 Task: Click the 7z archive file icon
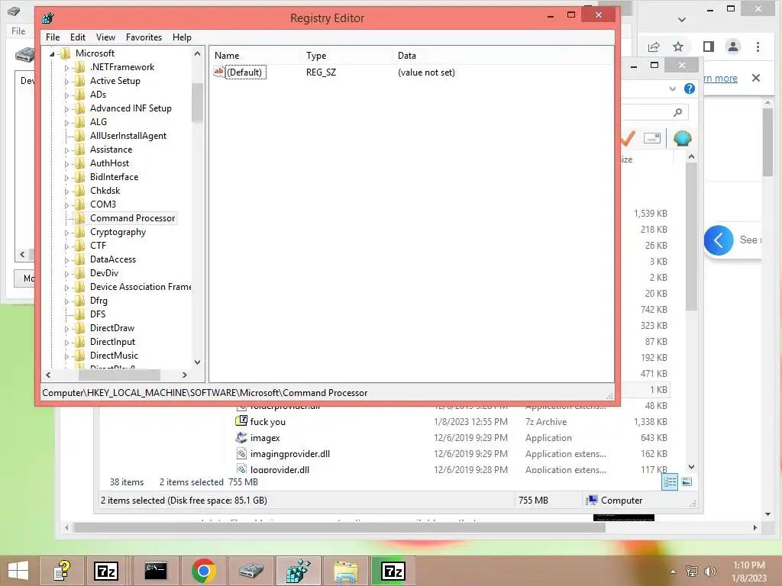241,421
